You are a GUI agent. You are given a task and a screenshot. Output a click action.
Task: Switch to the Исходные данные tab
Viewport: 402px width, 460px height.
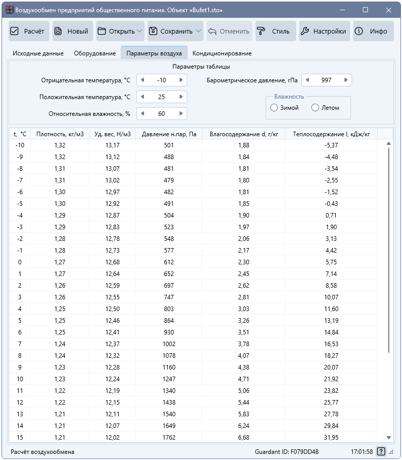[x=38, y=53]
